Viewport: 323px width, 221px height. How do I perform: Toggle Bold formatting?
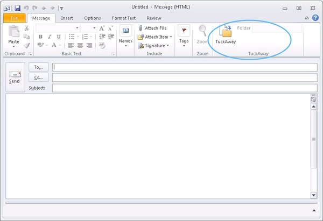pyautogui.click(x=40, y=37)
